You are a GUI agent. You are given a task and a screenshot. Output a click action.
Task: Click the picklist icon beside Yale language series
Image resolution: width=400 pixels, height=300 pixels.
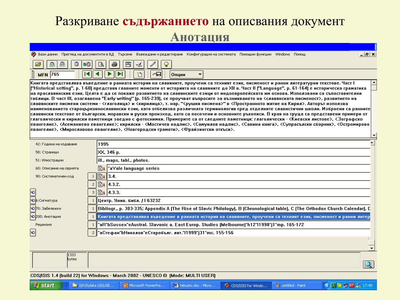(102, 168)
